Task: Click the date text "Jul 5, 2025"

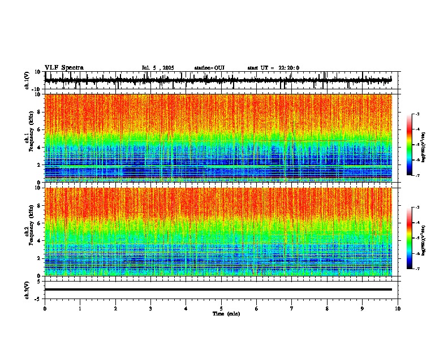Action: click(158, 68)
